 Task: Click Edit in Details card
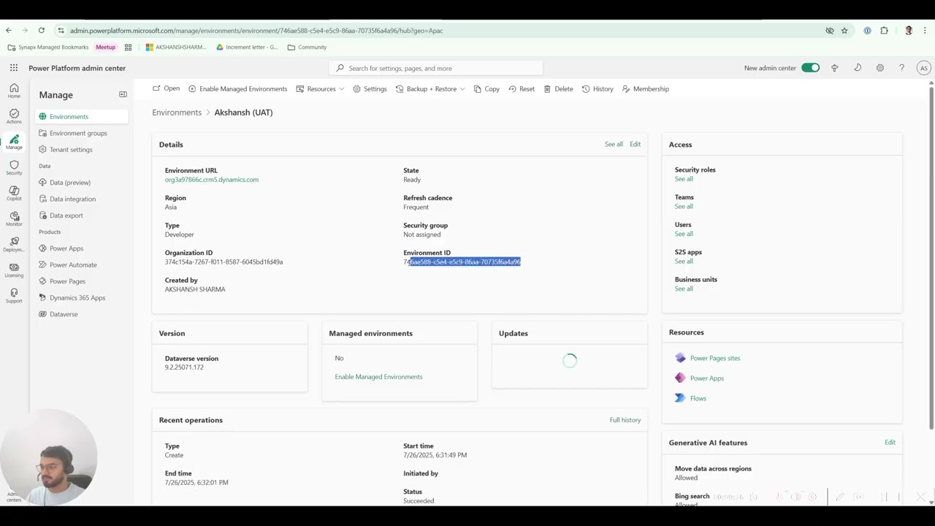(635, 145)
